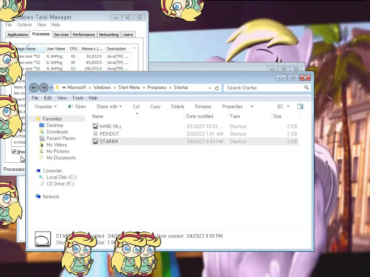Open My Documents in Favorites
Viewport: 370px width, 277px height.
click(x=61, y=158)
